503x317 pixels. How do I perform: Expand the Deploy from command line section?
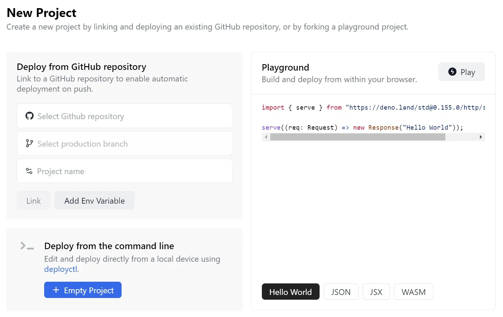[x=109, y=246]
